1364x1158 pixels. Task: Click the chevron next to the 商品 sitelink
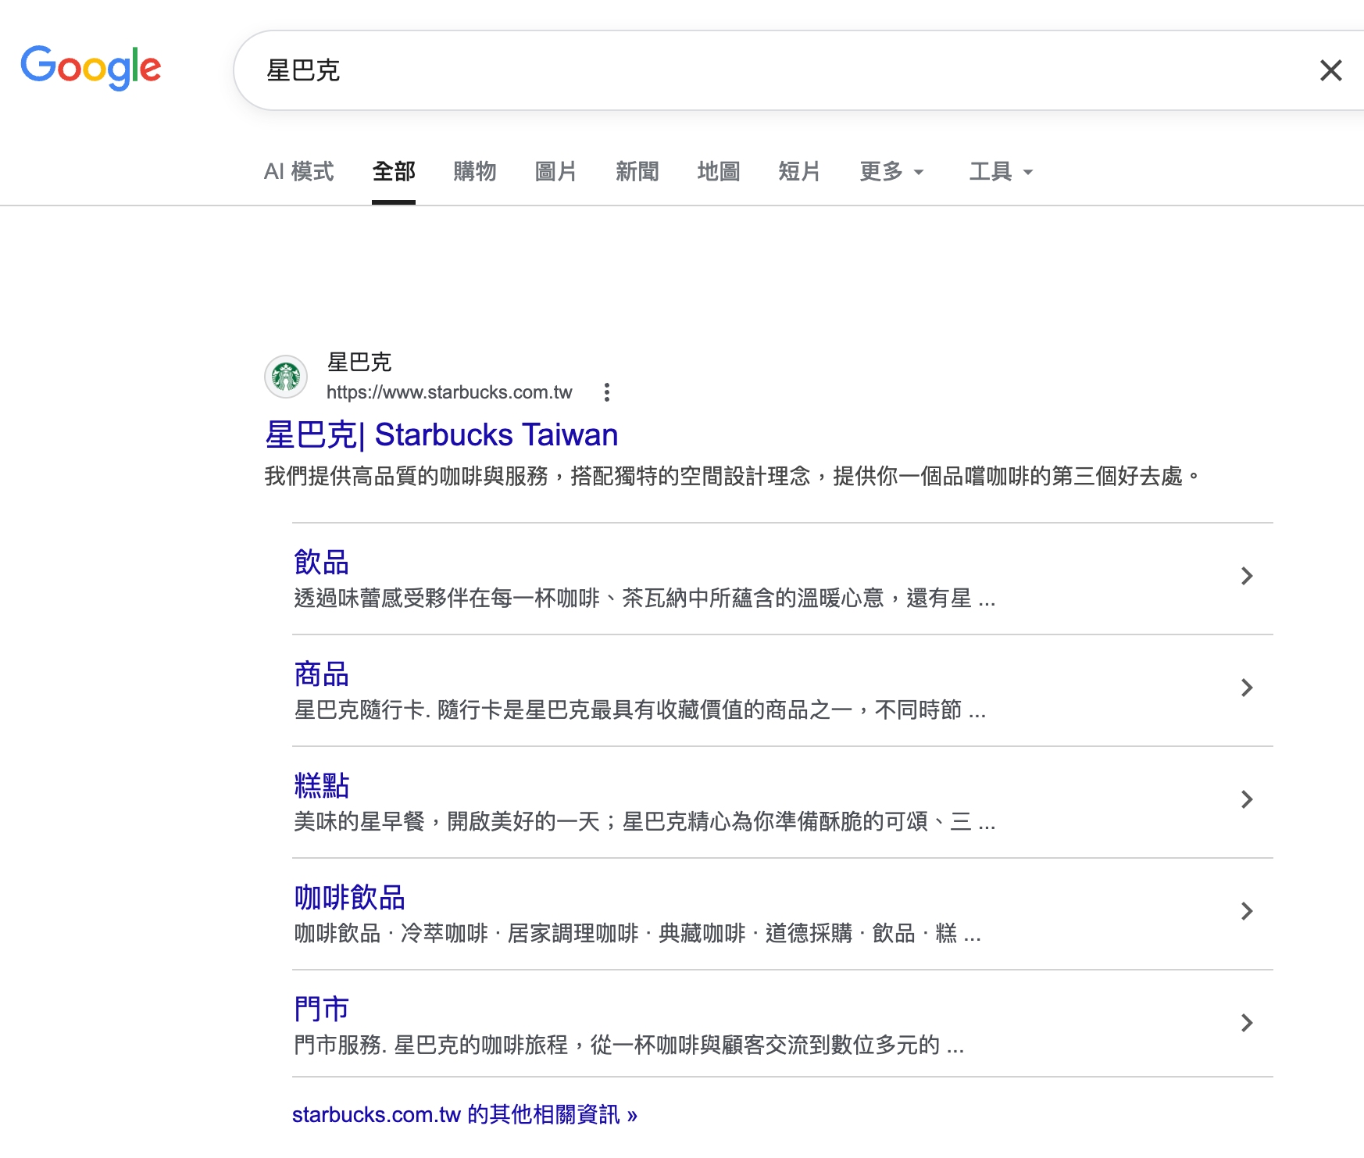1248,688
